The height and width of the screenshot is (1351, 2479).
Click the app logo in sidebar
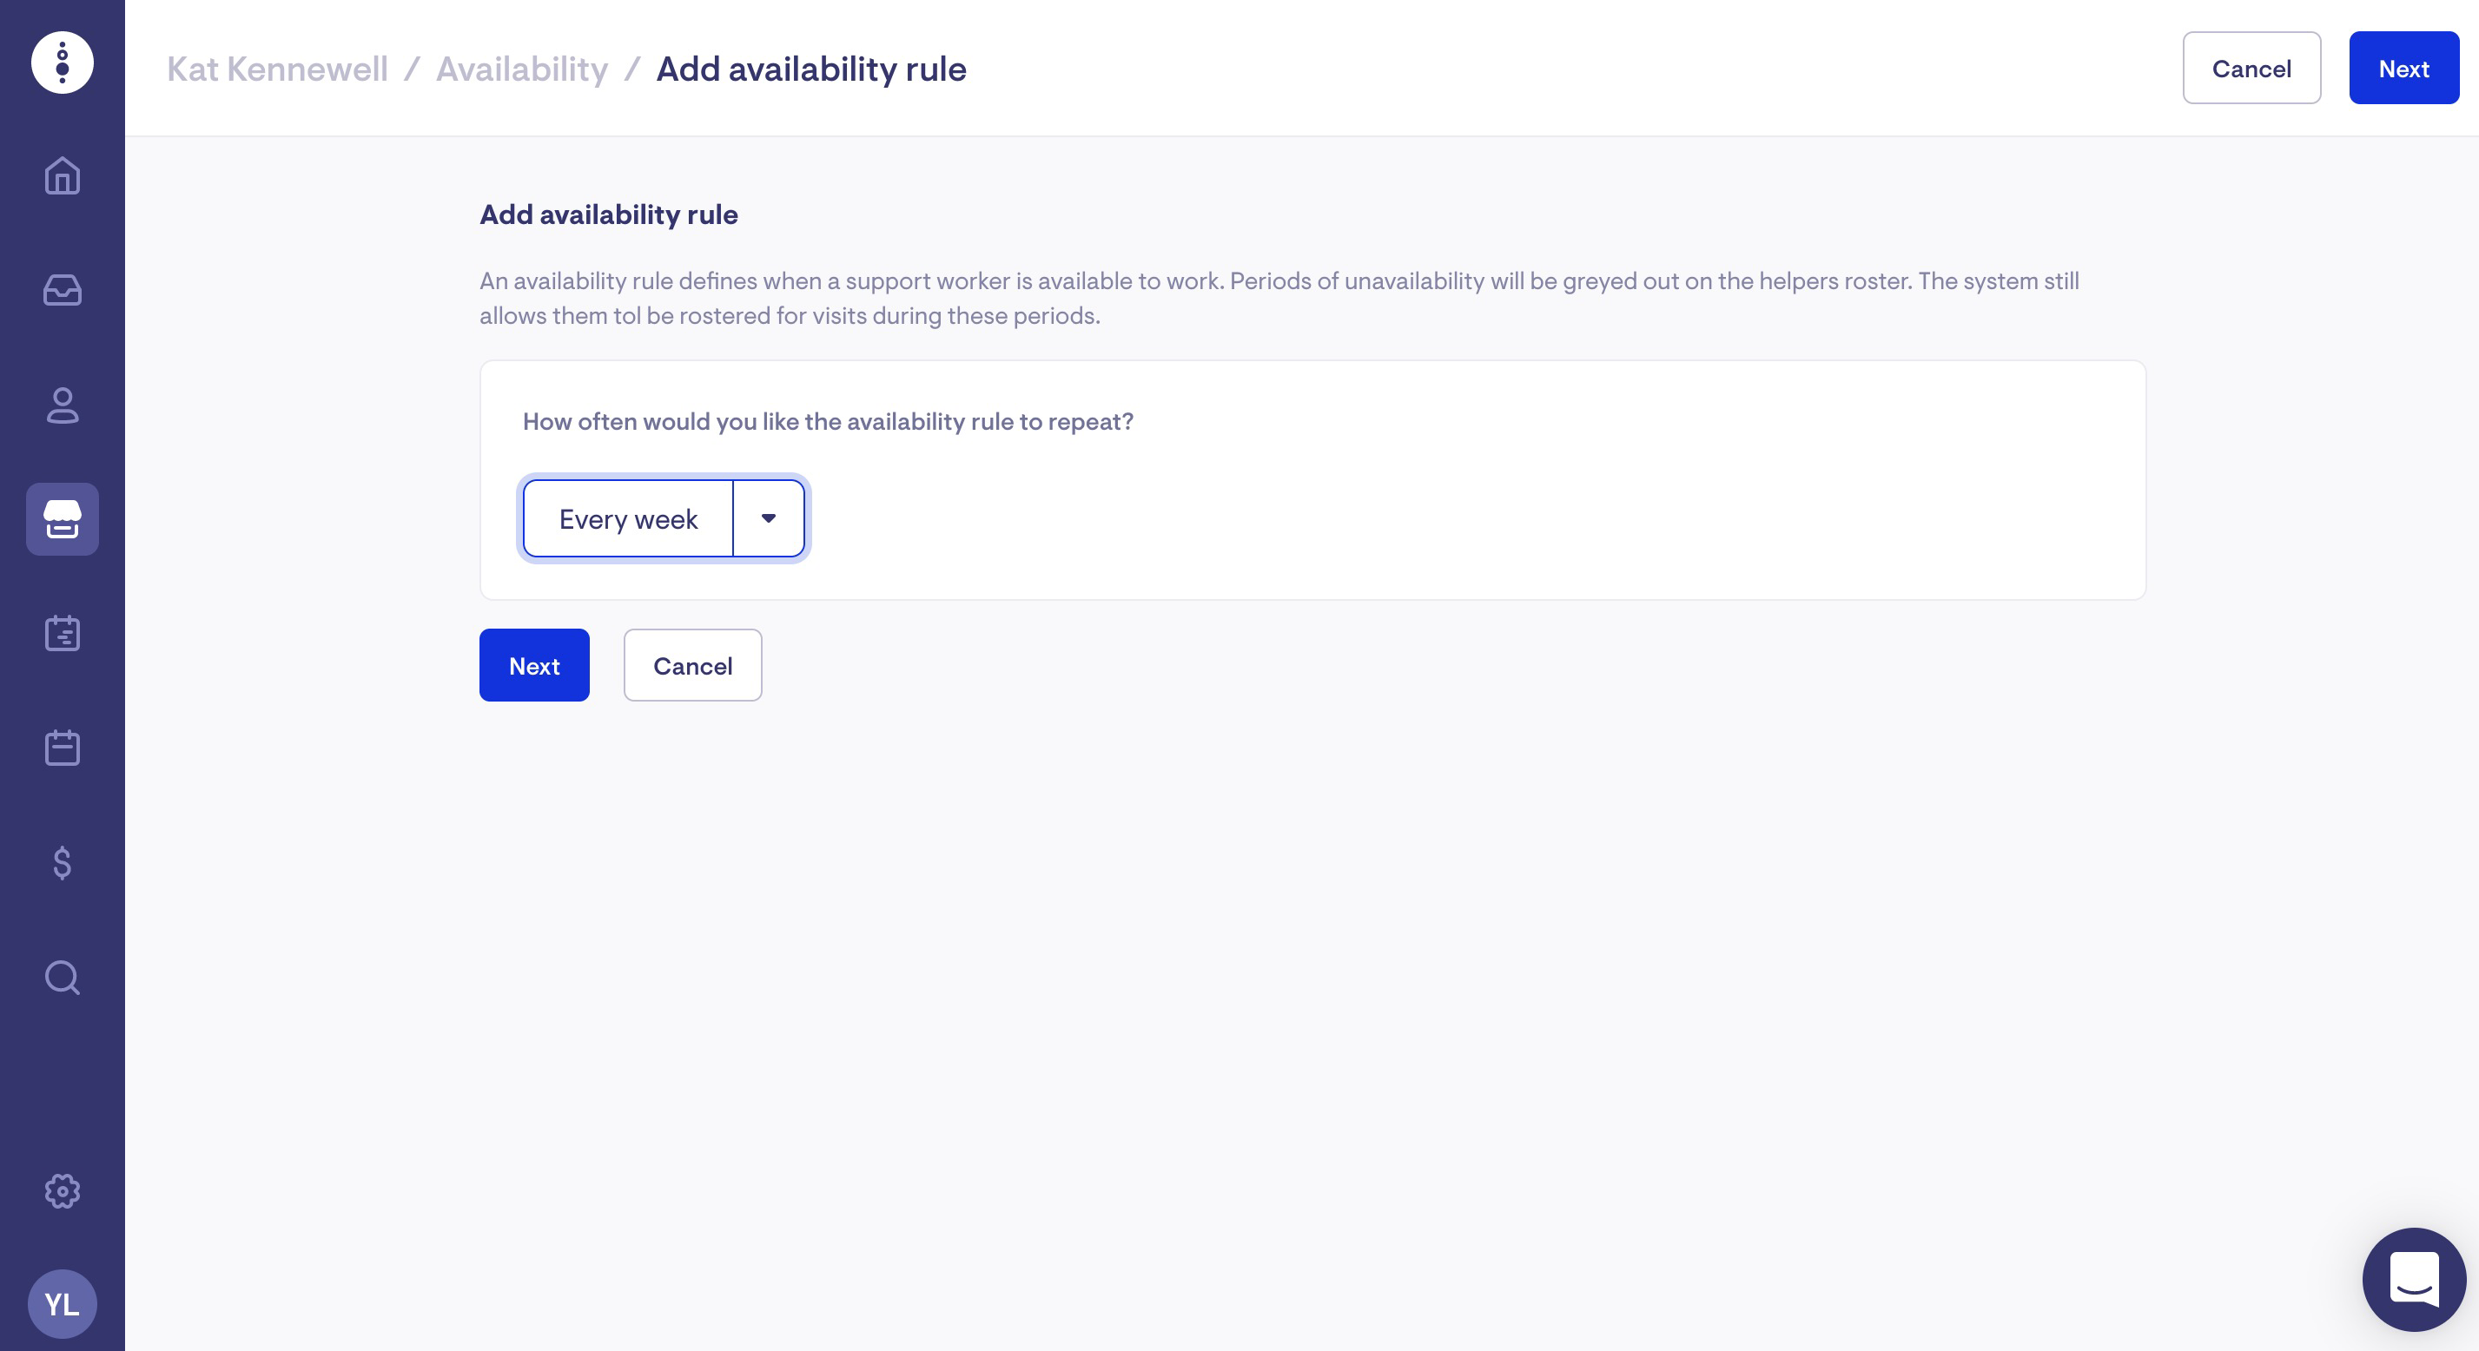point(63,63)
